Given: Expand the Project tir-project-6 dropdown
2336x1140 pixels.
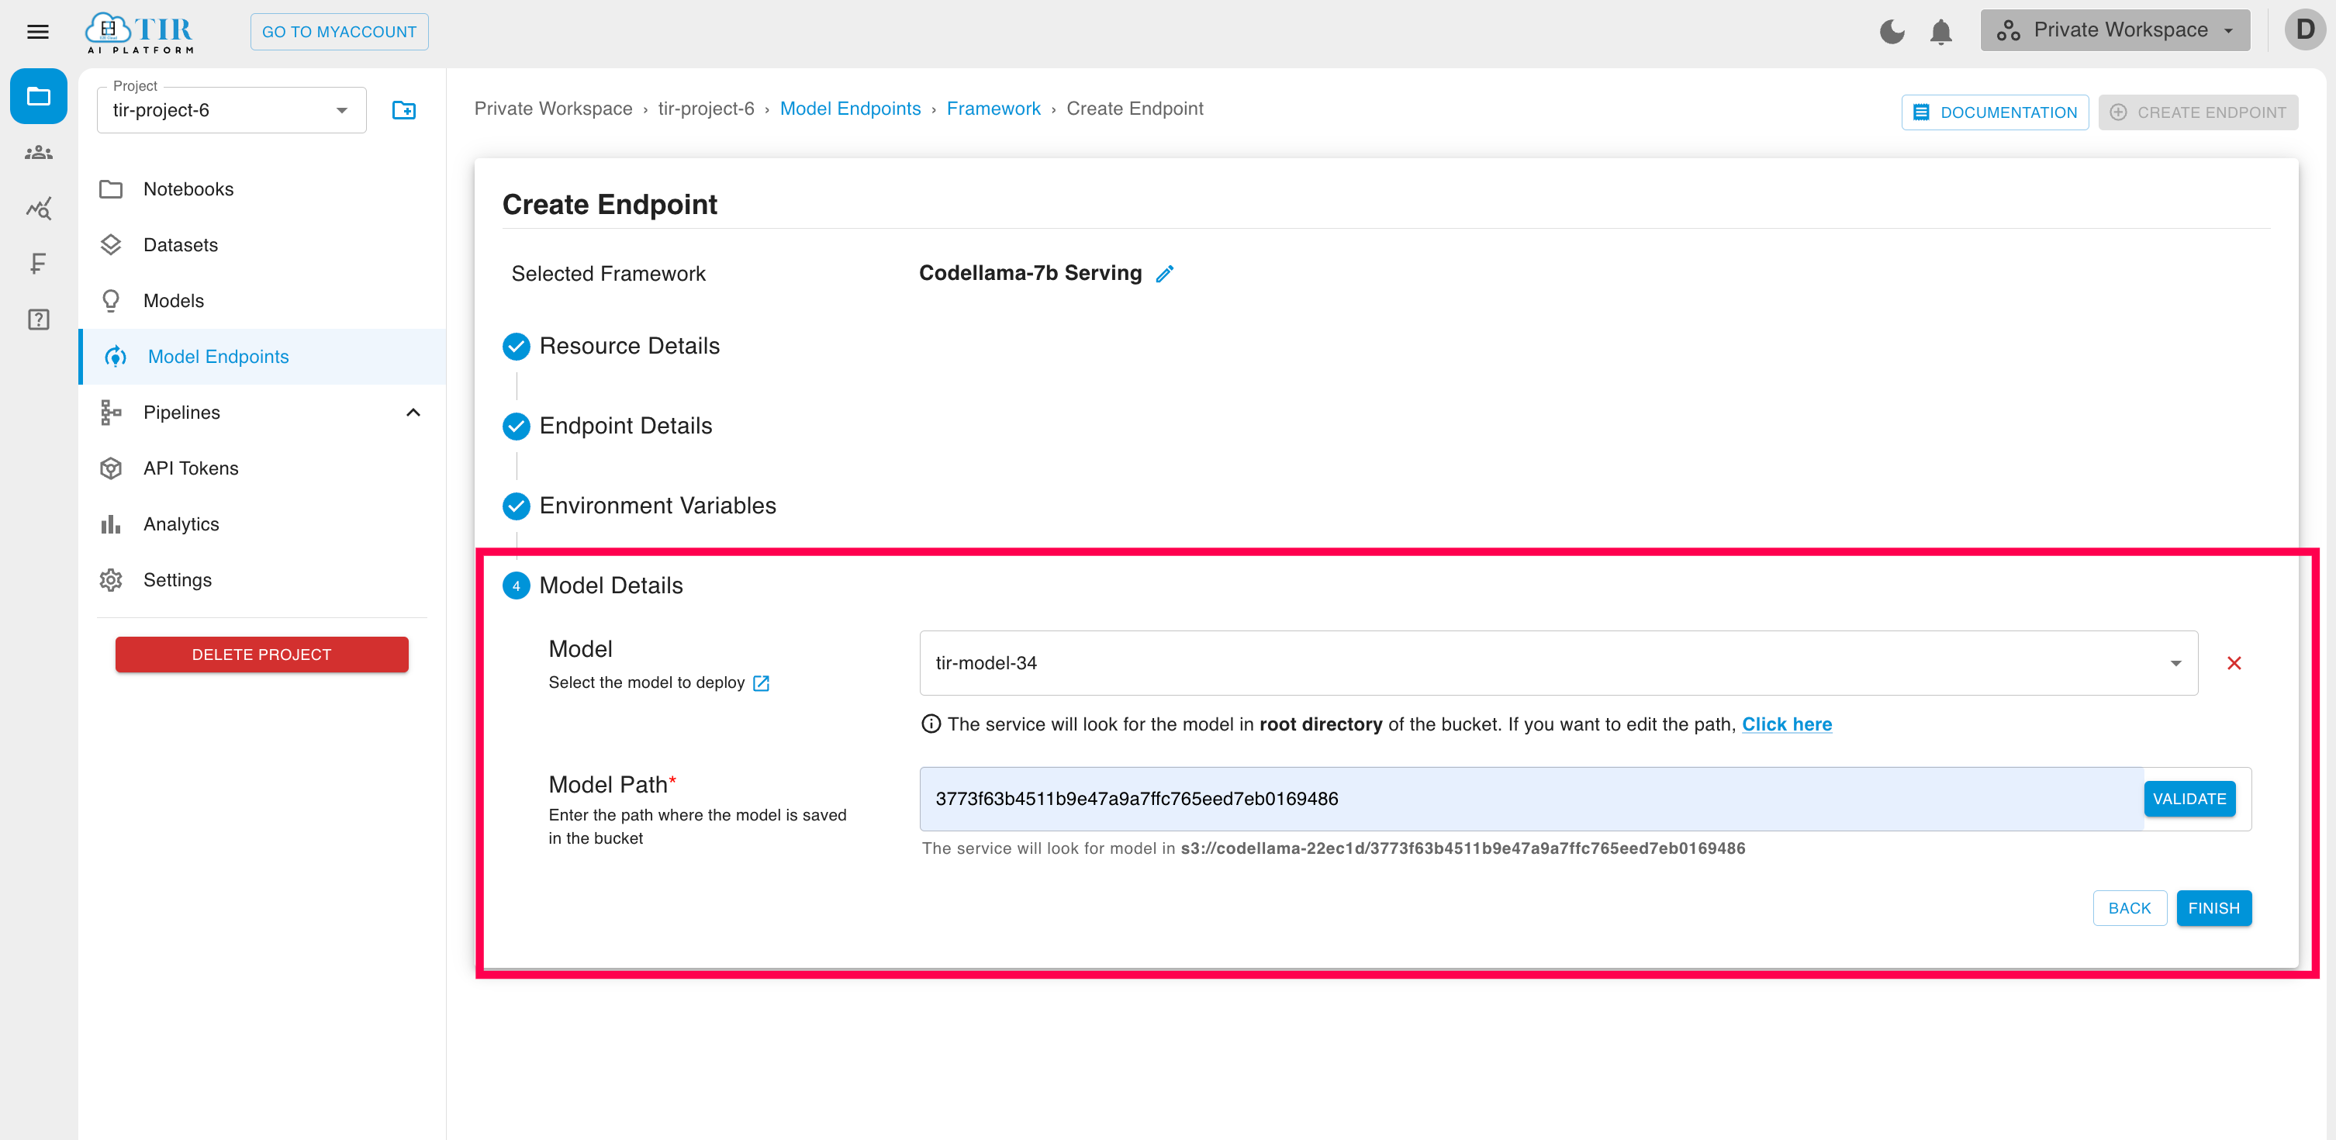Looking at the screenshot, I should click(232, 111).
